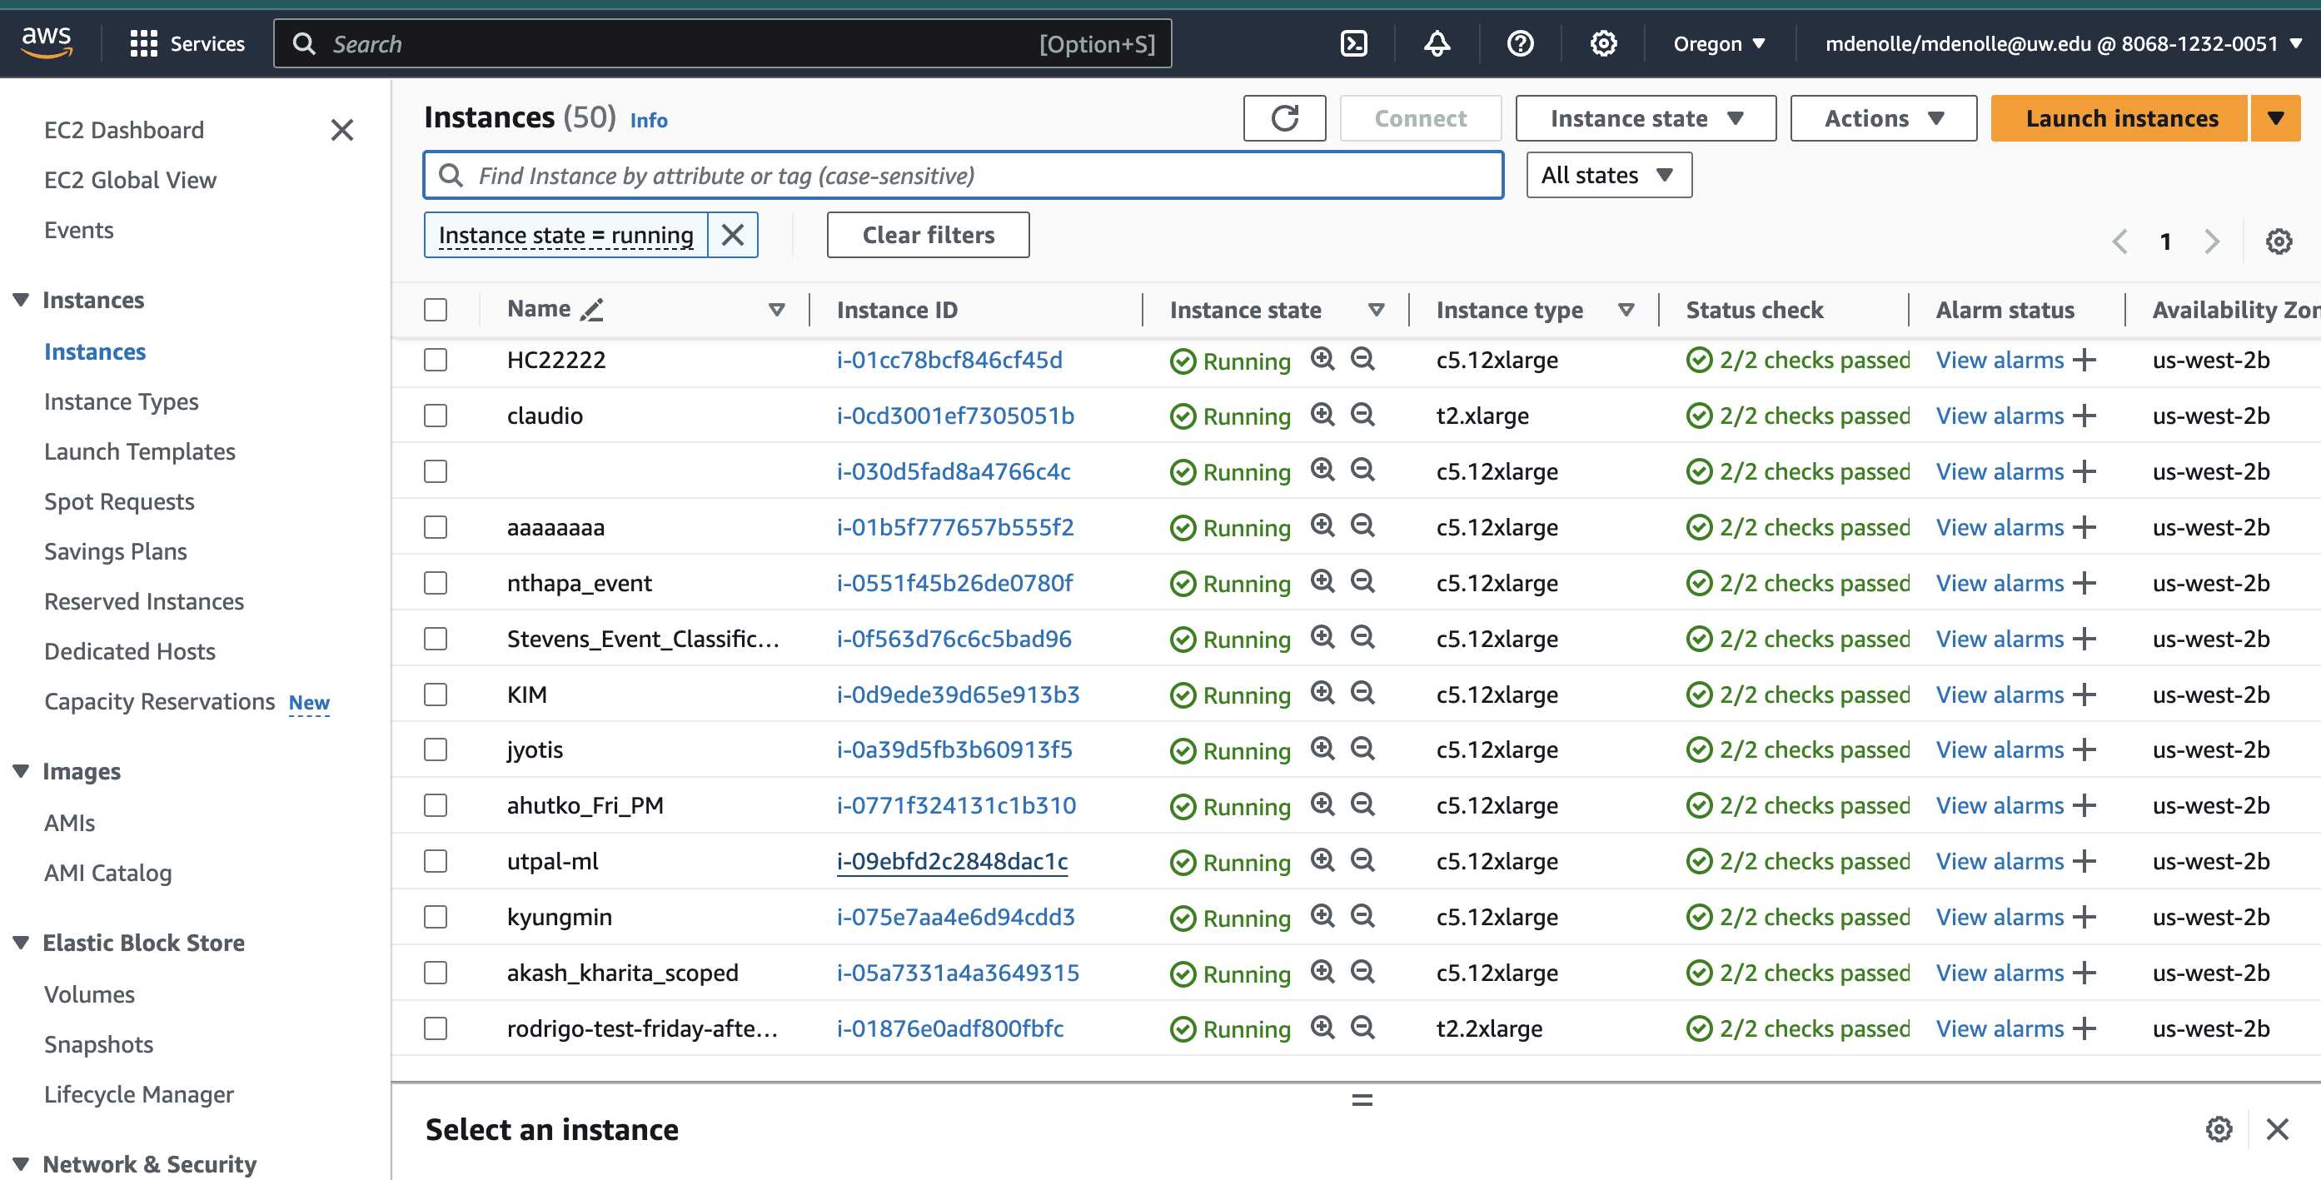The height and width of the screenshot is (1180, 2321).
Task: Click the Clear filters button
Action: pos(927,235)
